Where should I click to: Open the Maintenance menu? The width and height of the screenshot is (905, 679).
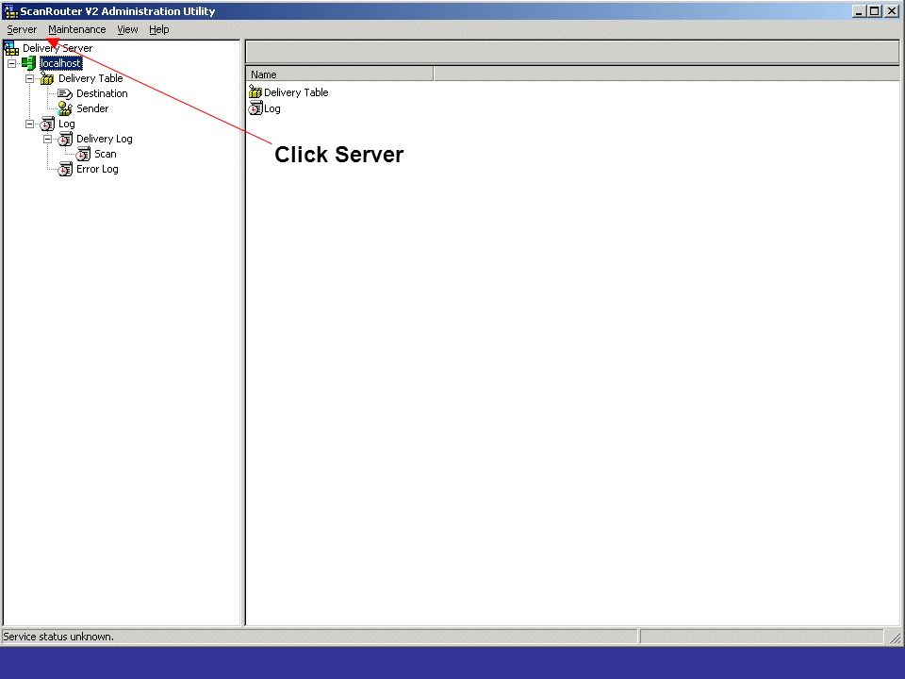76,29
